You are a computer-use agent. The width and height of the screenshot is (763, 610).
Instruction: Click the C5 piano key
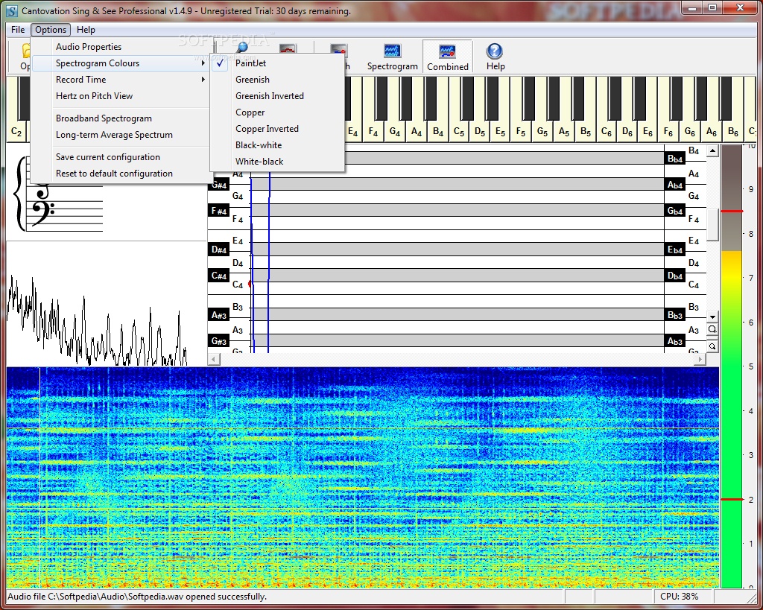tap(459, 131)
